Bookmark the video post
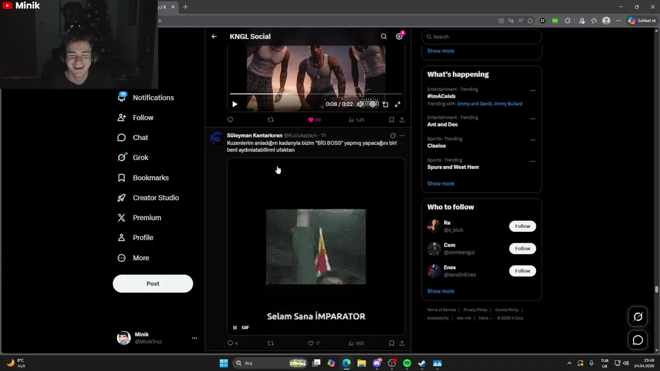The image size is (660, 371). [x=391, y=120]
